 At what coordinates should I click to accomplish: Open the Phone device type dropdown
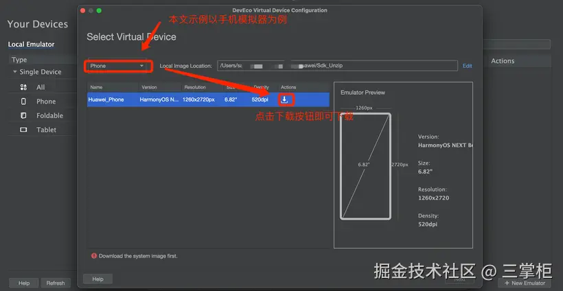(x=117, y=66)
